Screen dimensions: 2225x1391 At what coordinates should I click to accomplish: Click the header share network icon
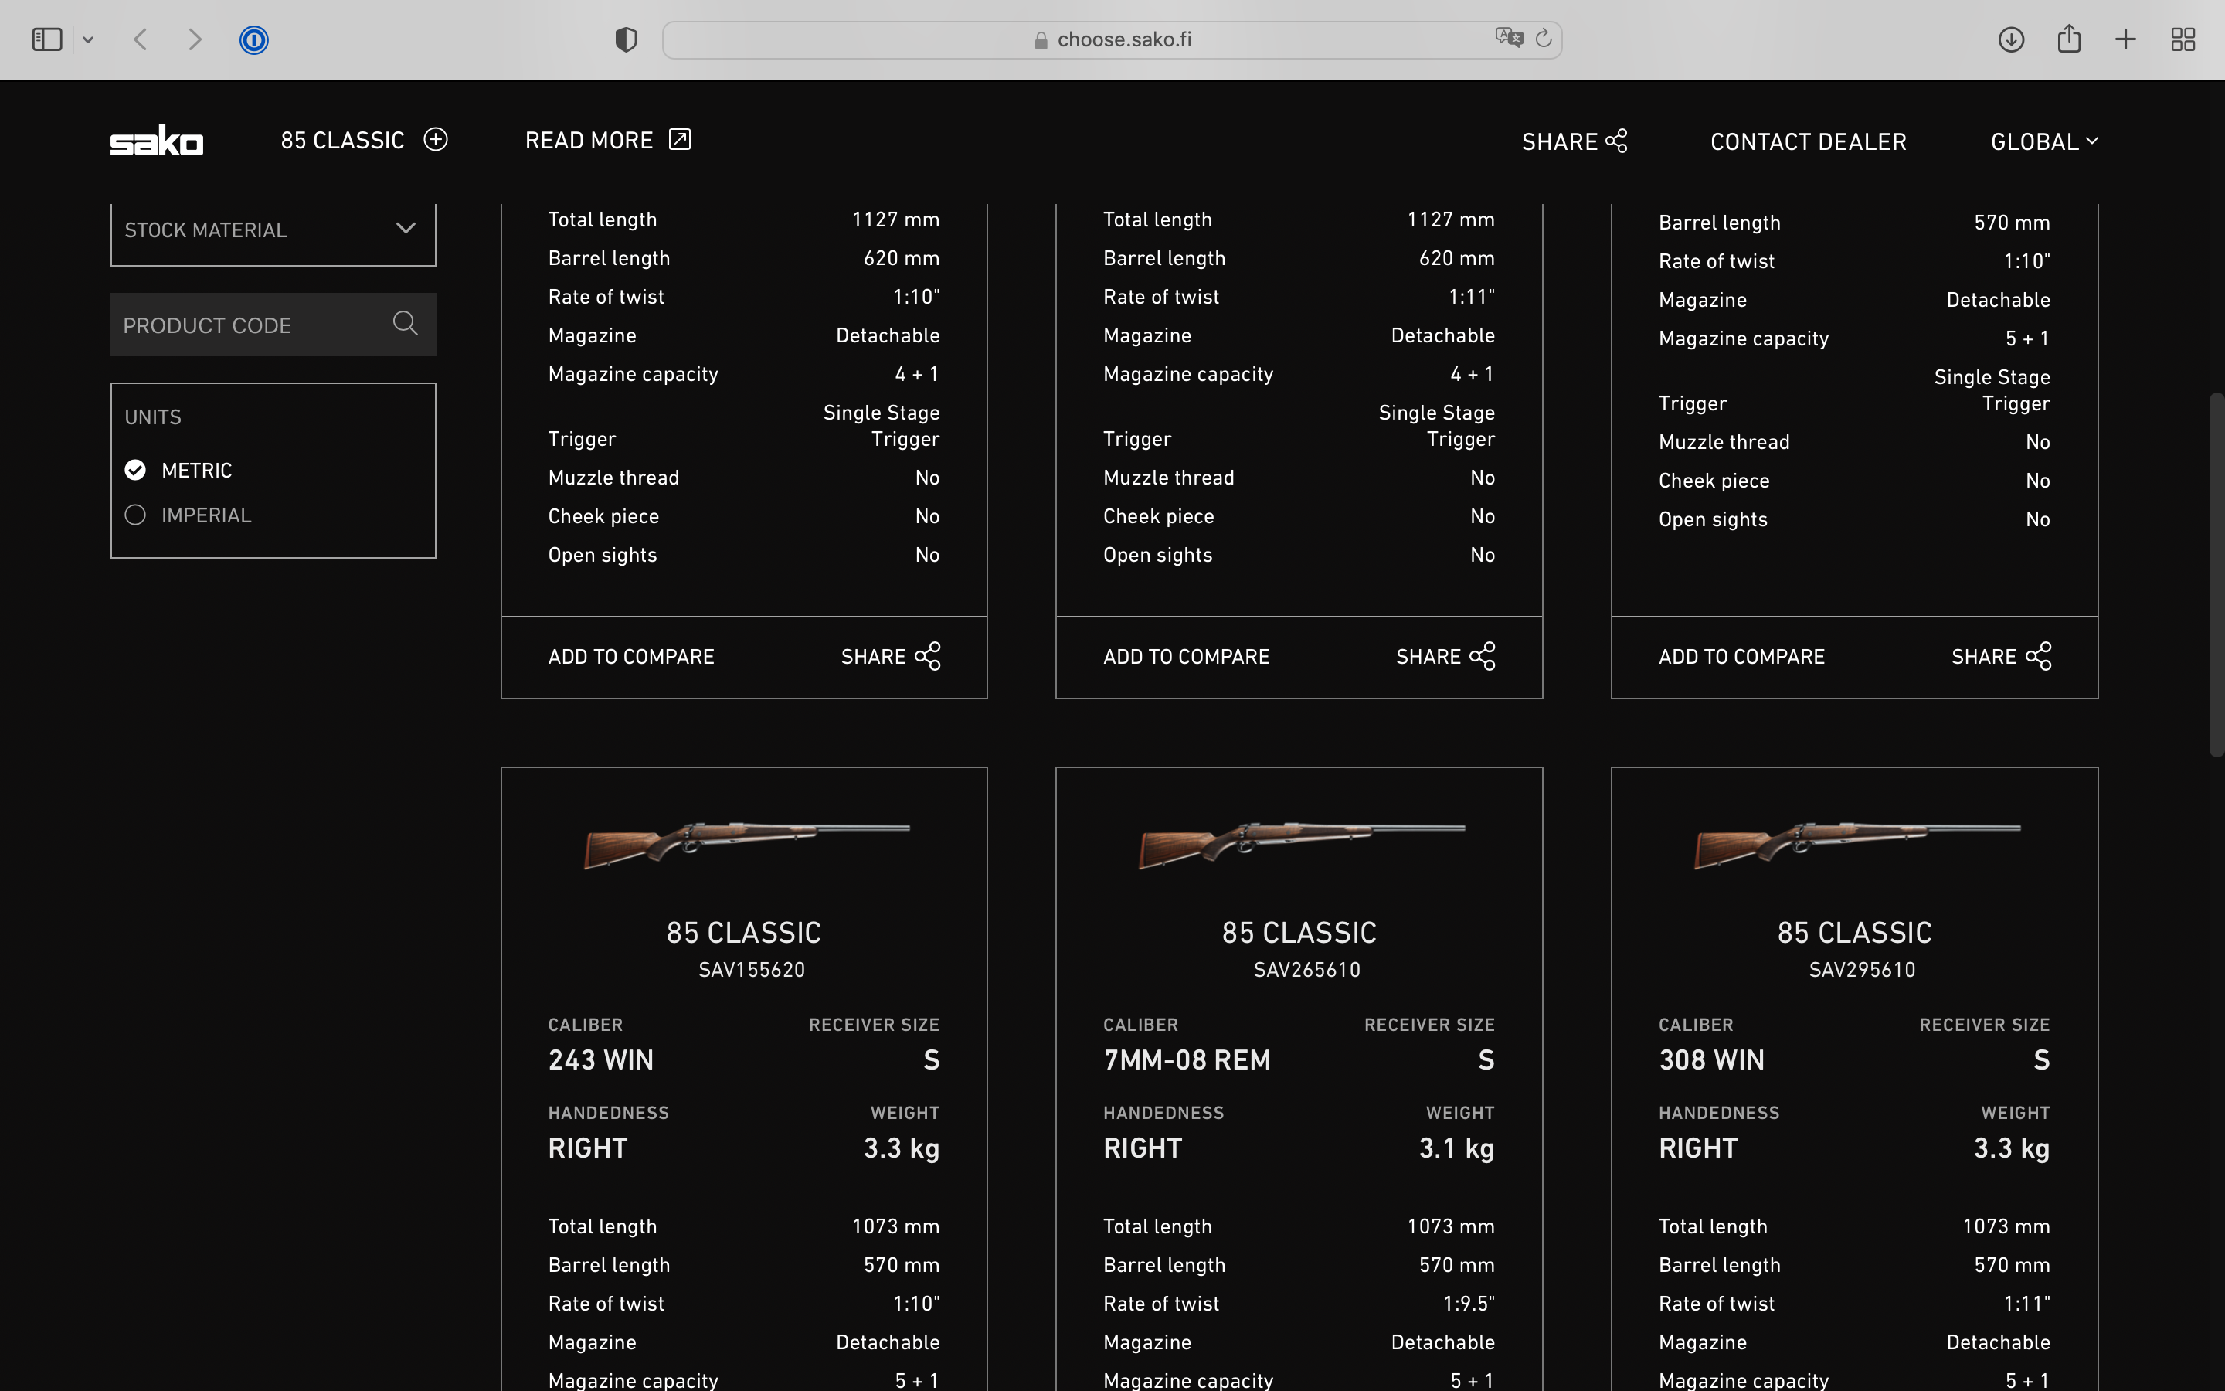point(1617,141)
